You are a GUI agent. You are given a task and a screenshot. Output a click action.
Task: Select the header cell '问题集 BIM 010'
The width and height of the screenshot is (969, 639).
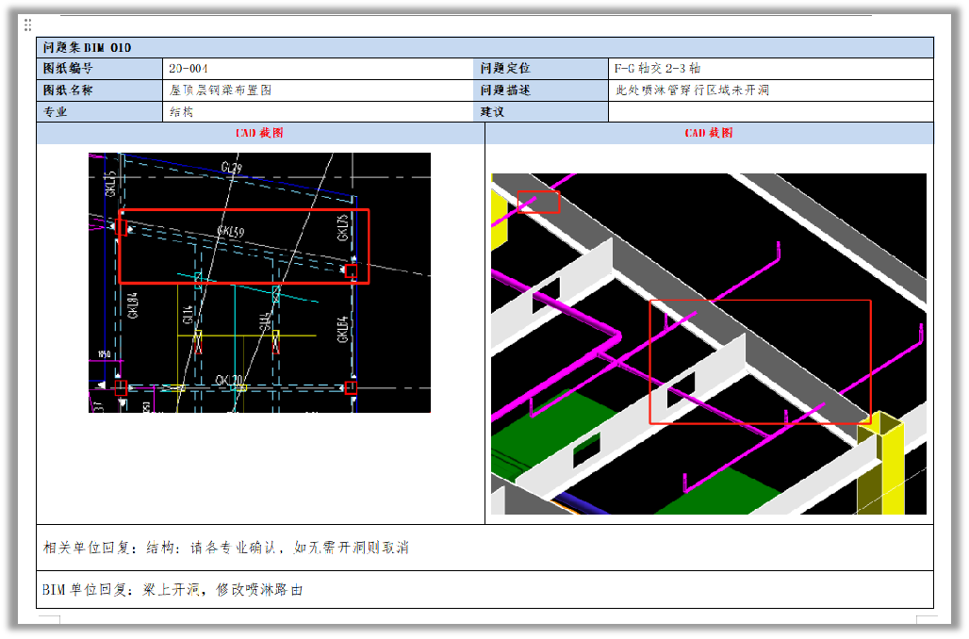pyautogui.click(x=485, y=47)
